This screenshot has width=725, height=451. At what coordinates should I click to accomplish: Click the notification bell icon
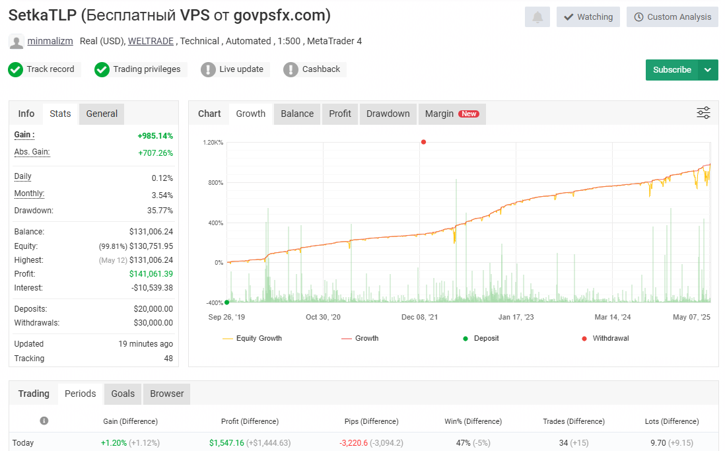click(537, 17)
